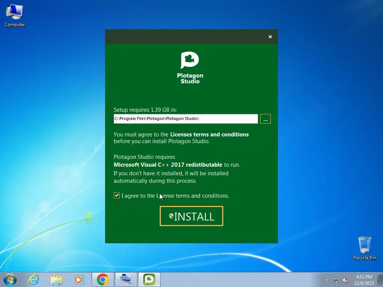Viewport: 383px width, 287px height.
Task: Uncheck the license agreement checkbox
Action: [x=117, y=195]
